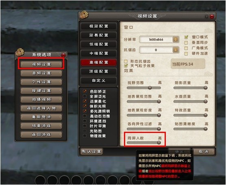
Task: Choose 按键设置 in the system options list
Action: (x=41, y=91)
